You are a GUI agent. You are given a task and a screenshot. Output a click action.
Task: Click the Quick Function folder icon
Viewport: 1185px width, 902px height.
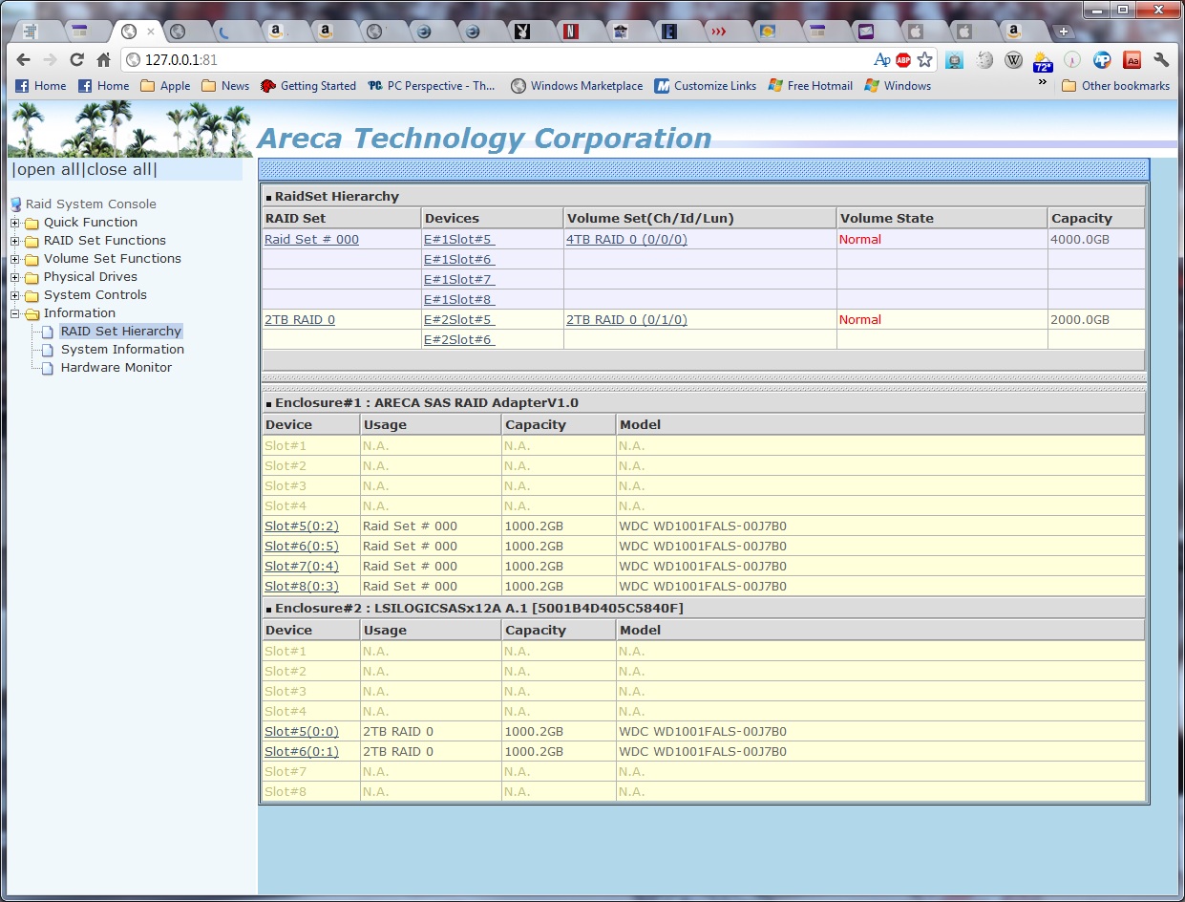pyautogui.click(x=32, y=223)
